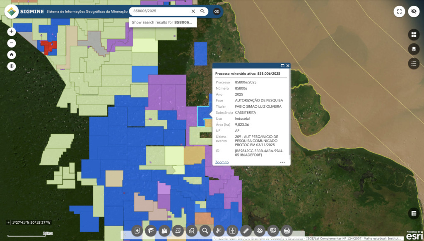
Task: Click the coordinates readout 1°27'41"N 50°15'27"W
Action: pos(31,223)
